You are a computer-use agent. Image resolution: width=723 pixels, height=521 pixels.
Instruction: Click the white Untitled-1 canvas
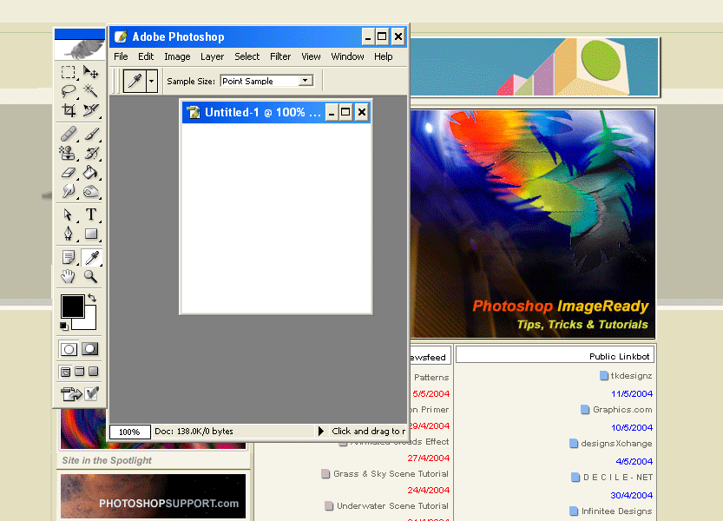click(276, 218)
